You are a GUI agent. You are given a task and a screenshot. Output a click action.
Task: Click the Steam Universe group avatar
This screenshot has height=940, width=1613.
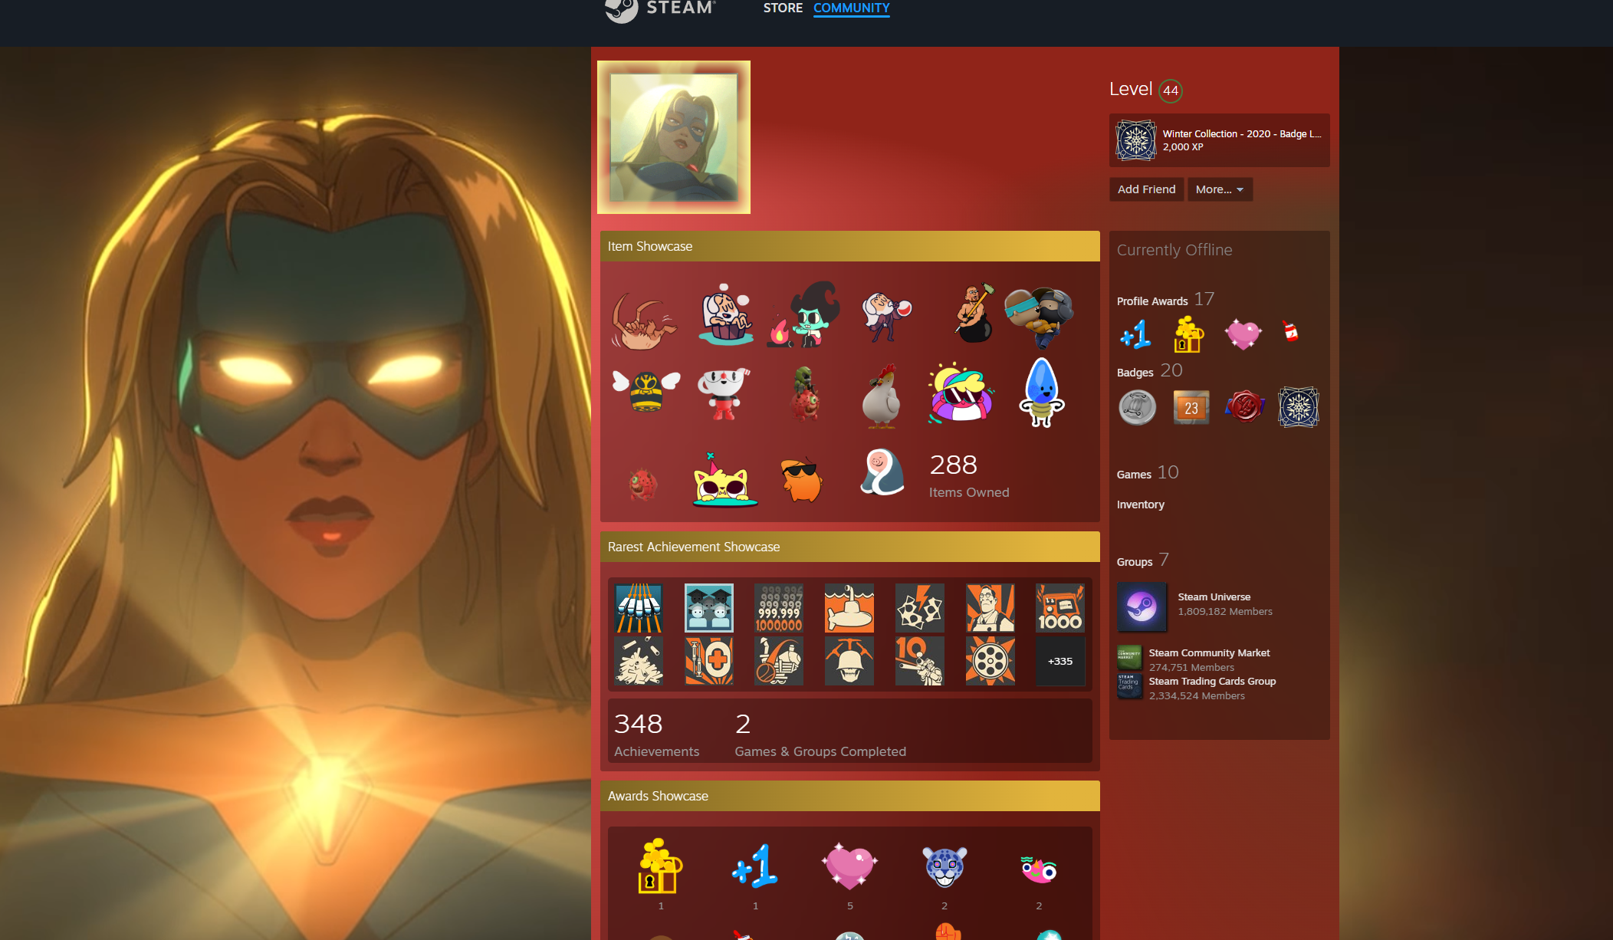pyautogui.click(x=1142, y=606)
